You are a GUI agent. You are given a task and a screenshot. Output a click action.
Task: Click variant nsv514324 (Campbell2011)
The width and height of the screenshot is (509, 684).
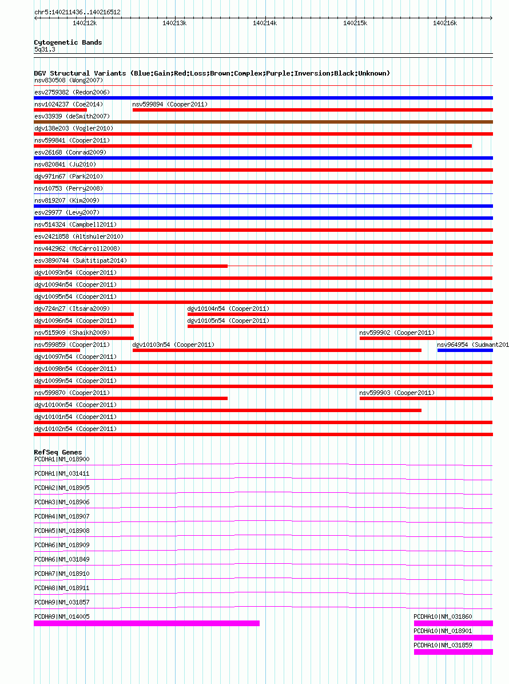[x=76, y=224]
